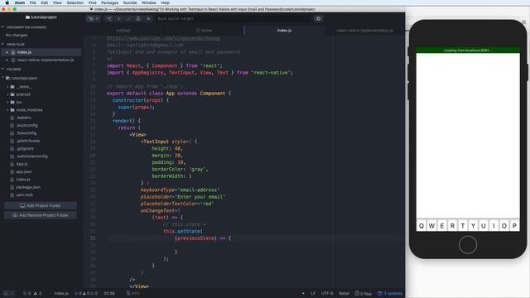Open App.js in the file tree
Viewport: 530px width, 298px height.
point(22,164)
